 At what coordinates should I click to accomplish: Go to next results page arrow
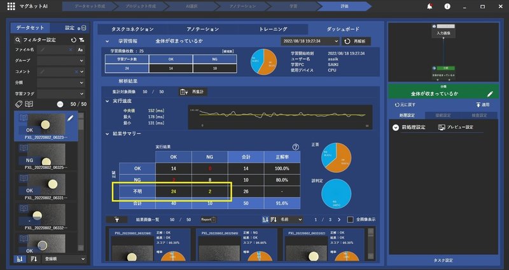point(339,219)
